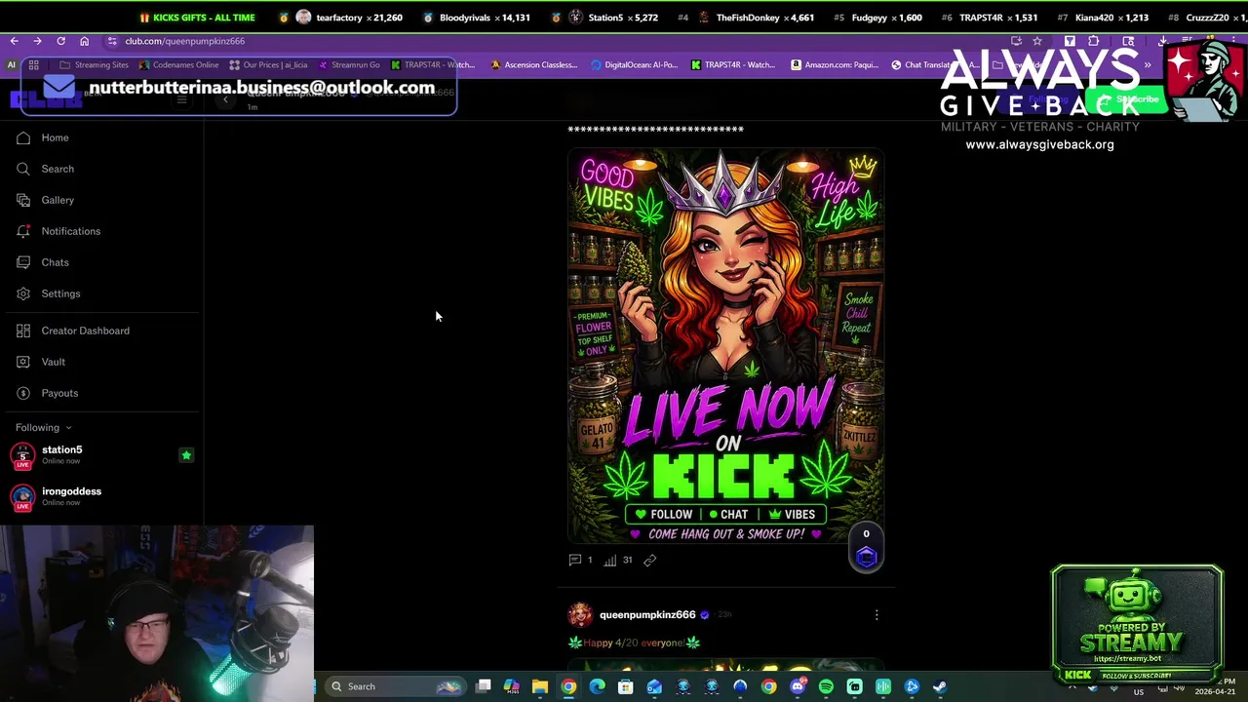Open the Streamrun Go bookmark

pos(348,64)
